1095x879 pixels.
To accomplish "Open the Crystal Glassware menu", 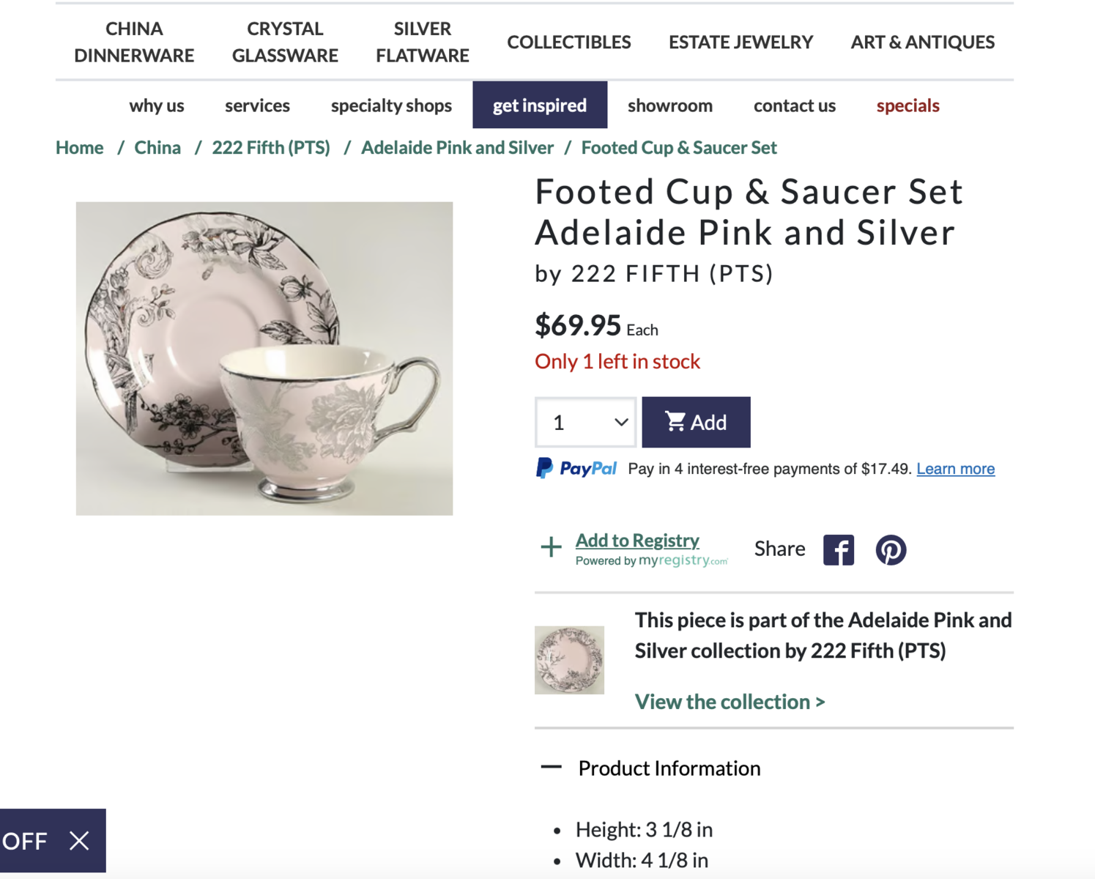I will click(285, 42).
